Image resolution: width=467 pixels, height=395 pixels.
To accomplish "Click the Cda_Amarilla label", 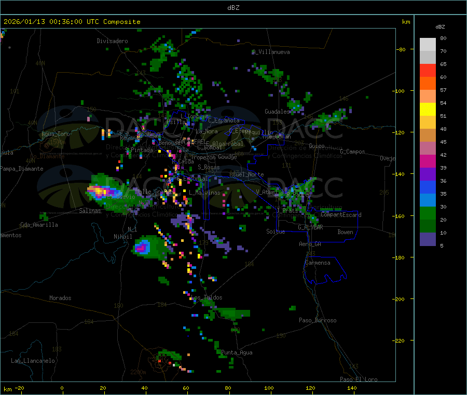I will (x=39, y=225).
